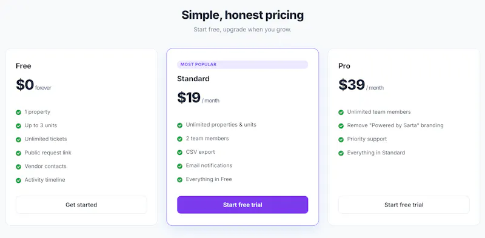Click the check icon beside Public request link
The height and width of the screenshot is (238, 485).
tap(19, 153)
